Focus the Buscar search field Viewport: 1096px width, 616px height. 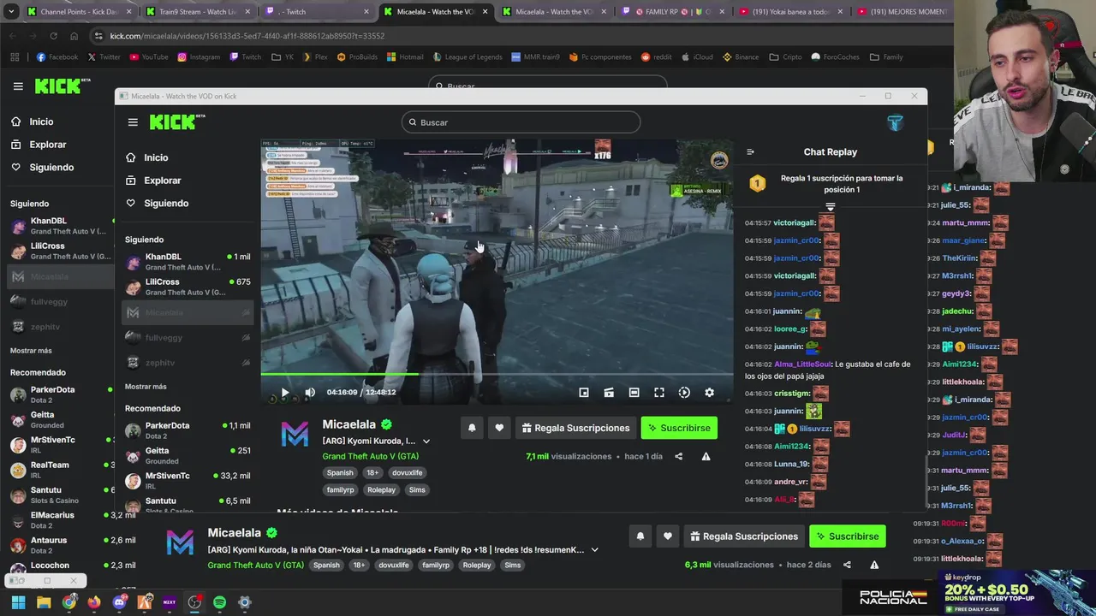(x=521, y=122)
